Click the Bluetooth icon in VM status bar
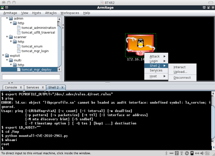 166,153
